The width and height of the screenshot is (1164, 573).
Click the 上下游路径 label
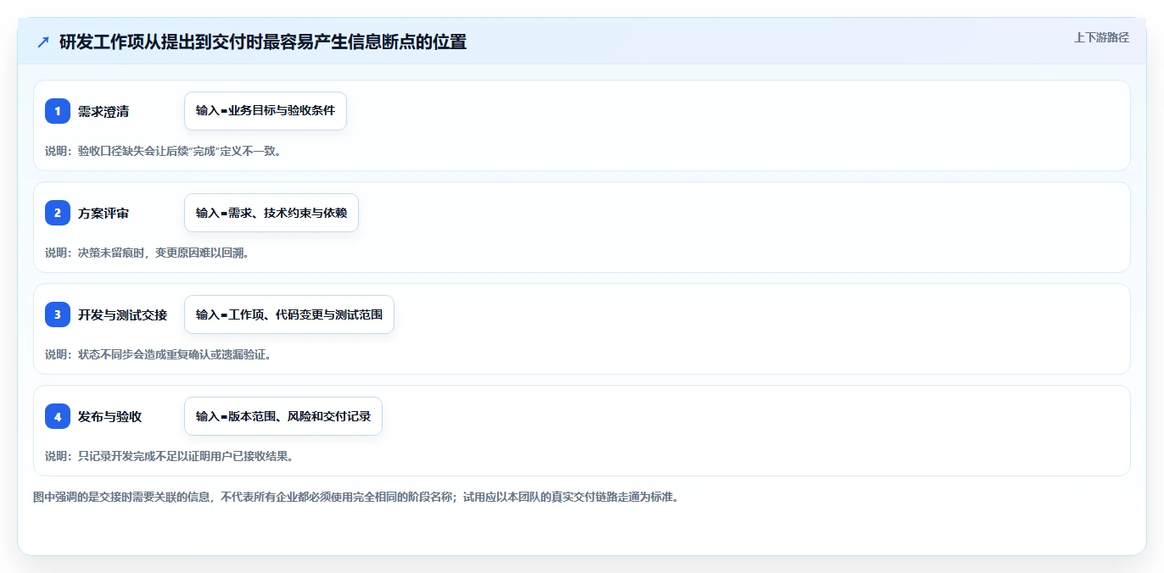pyautogui.click(x=1101, y=37)
